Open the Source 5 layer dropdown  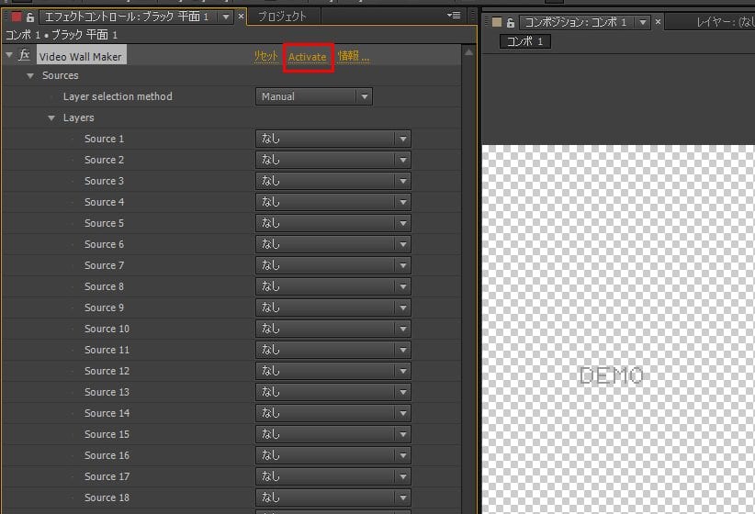(333, 223)
